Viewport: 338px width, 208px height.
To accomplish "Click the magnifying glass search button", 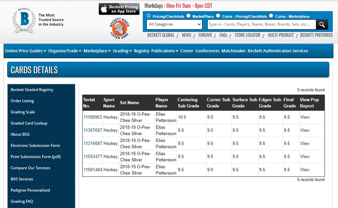I will [x=322, y=25].
